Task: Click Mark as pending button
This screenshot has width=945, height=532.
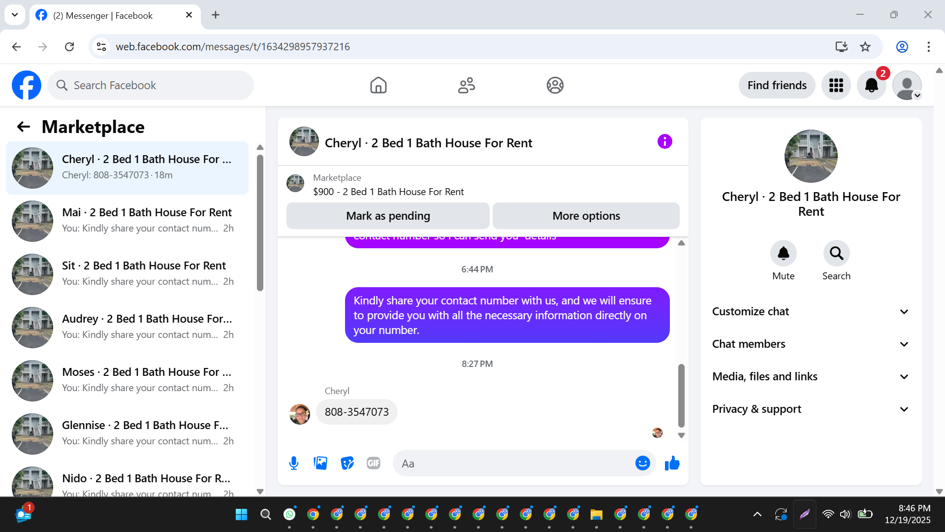Action: point(388,216)
